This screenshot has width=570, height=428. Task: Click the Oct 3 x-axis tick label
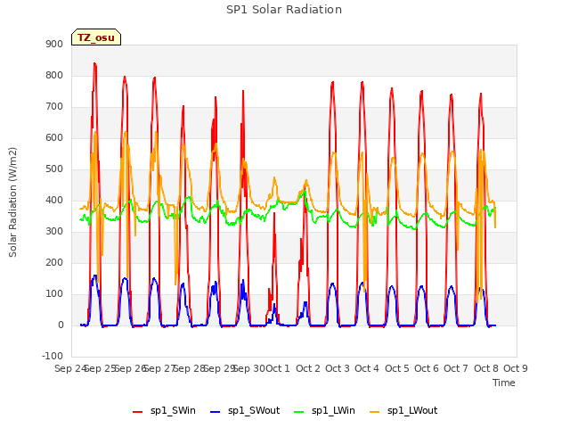pos(338,368)
